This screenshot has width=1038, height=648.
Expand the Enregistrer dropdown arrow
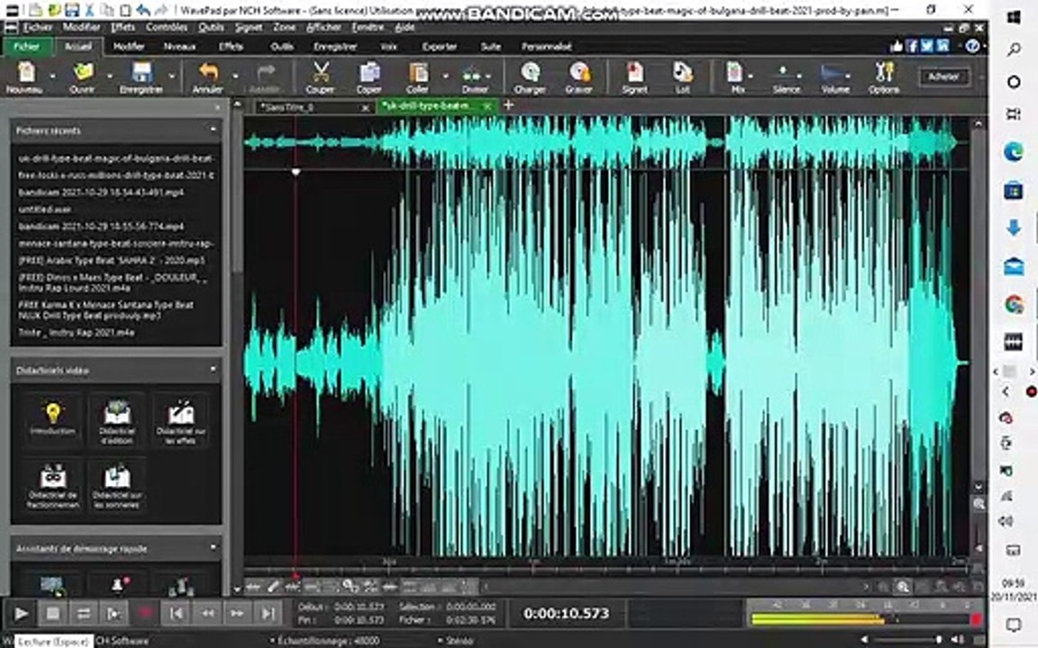[171, 76]
